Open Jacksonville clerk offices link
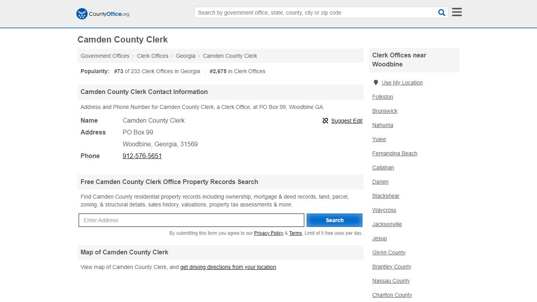The image size is (537, 302). pos(387,224)
